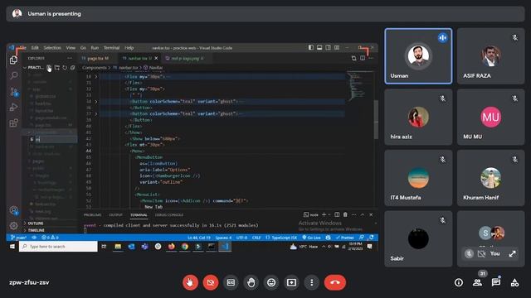The image size is (531, 298).
Task: Click main branch in status bar
Action: (x=18, y=238)
